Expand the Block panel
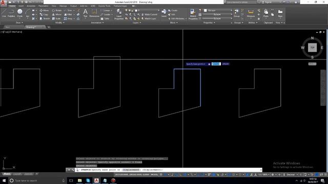Viewport: 328px width, 184px height. (x=174, y=22)
